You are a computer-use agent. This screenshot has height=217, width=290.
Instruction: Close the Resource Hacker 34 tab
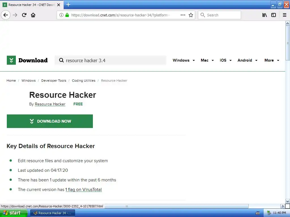[x=59, y=5]
